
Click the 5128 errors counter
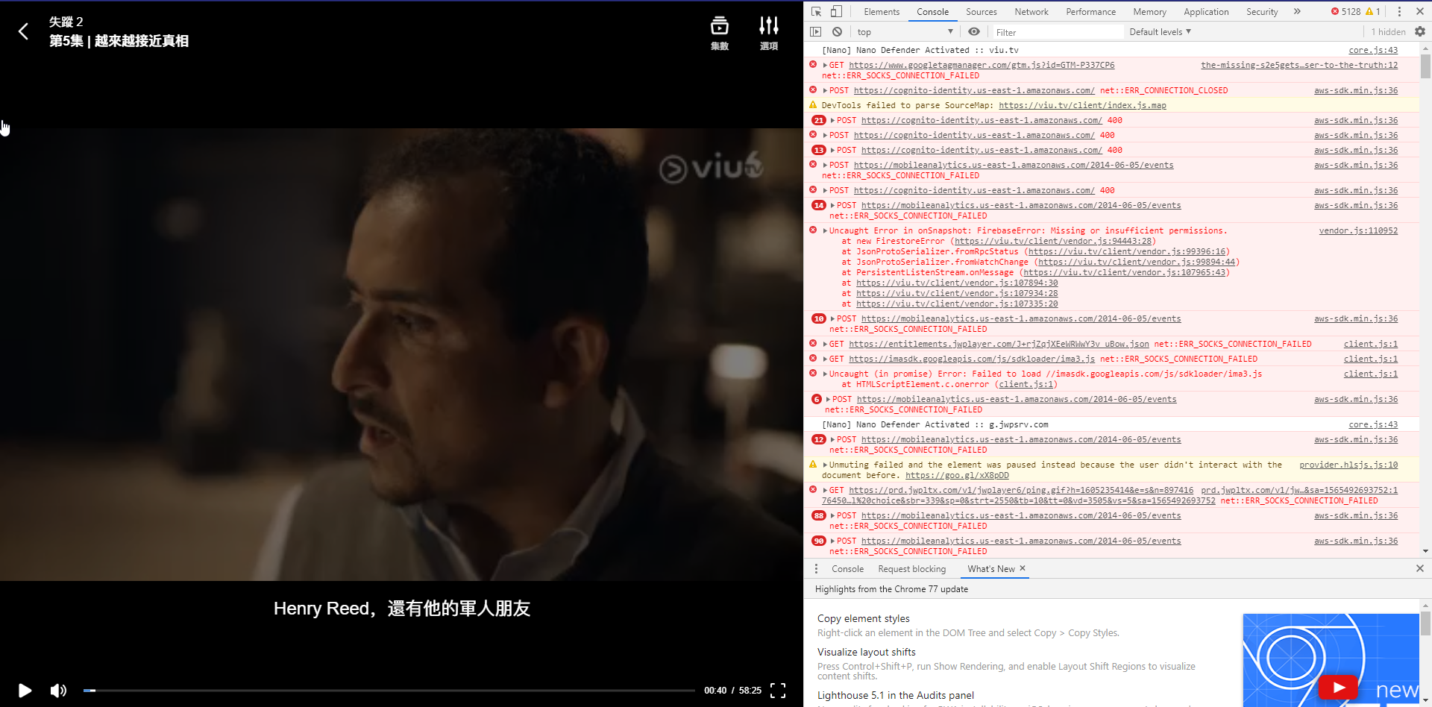[x=1350, y=11]
